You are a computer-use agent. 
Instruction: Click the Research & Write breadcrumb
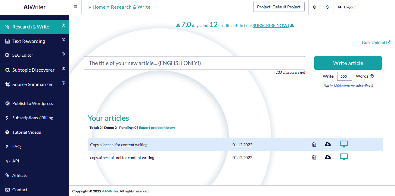[x=131, y=7]
